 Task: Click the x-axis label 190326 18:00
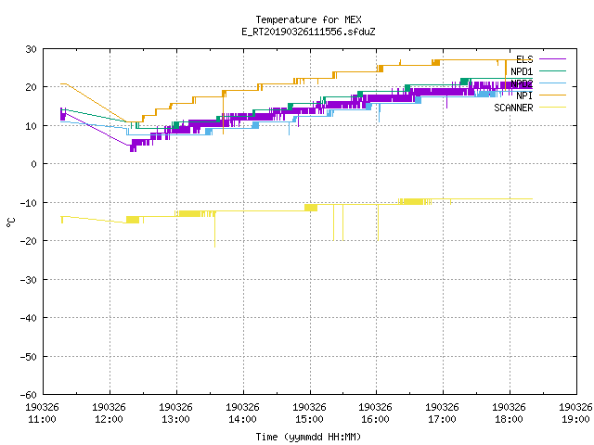(510, 413)
